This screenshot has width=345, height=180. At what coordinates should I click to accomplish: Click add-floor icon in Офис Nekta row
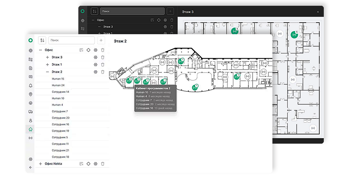82,164
